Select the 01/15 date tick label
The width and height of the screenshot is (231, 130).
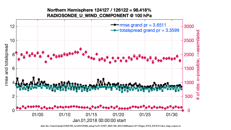pos(91,115)
